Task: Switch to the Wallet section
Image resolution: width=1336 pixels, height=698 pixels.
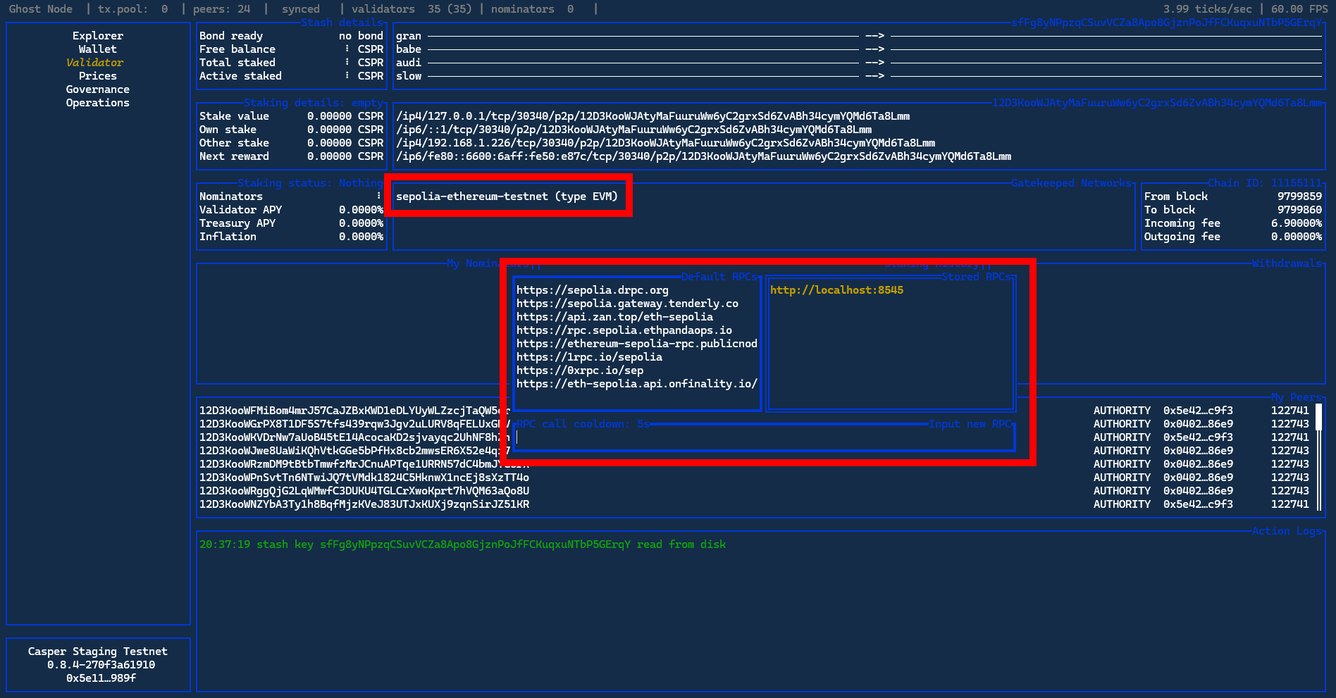Action: (x=97, y=49)
